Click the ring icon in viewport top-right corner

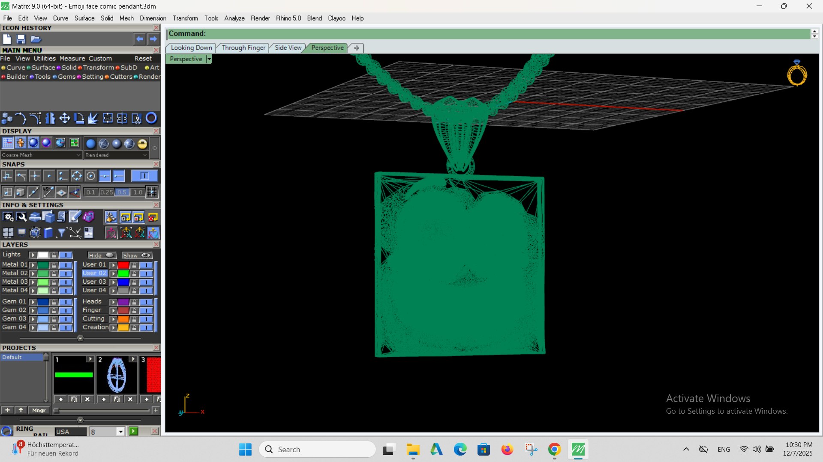[x=797, y=73]
